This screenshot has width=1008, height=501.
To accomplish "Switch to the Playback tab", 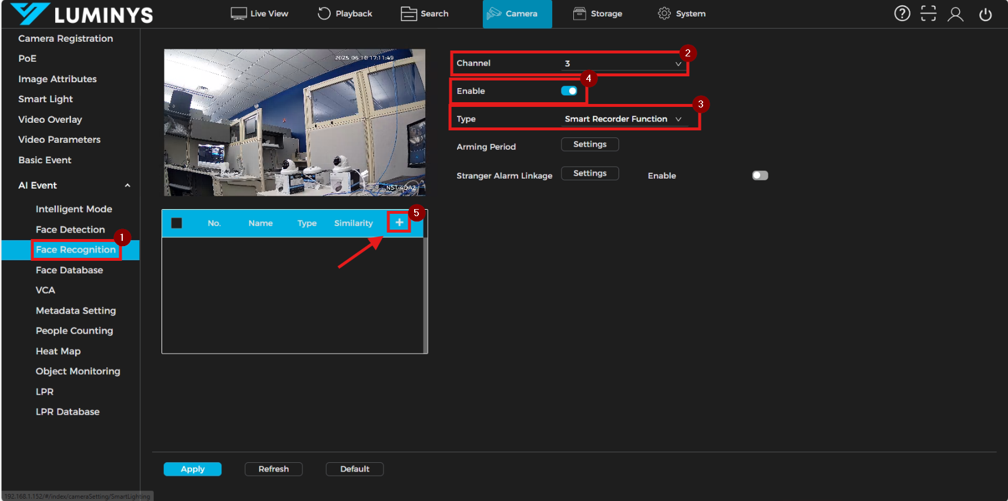I will [x=345, y=14].
